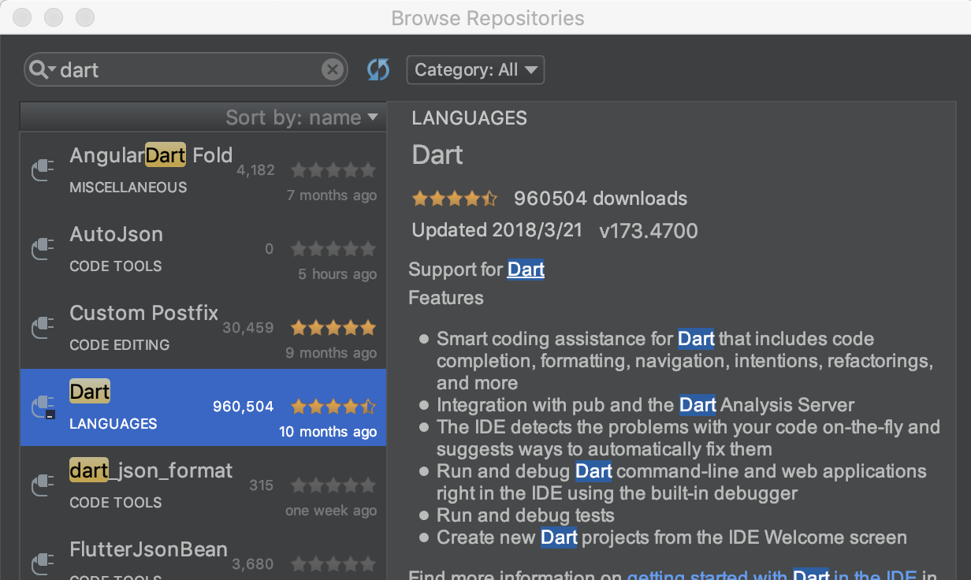Viewport: 971px width, 580px height.
Task: Click the Custom Postfix star rating
Action: pyautogui.click(x=333, y=328)
